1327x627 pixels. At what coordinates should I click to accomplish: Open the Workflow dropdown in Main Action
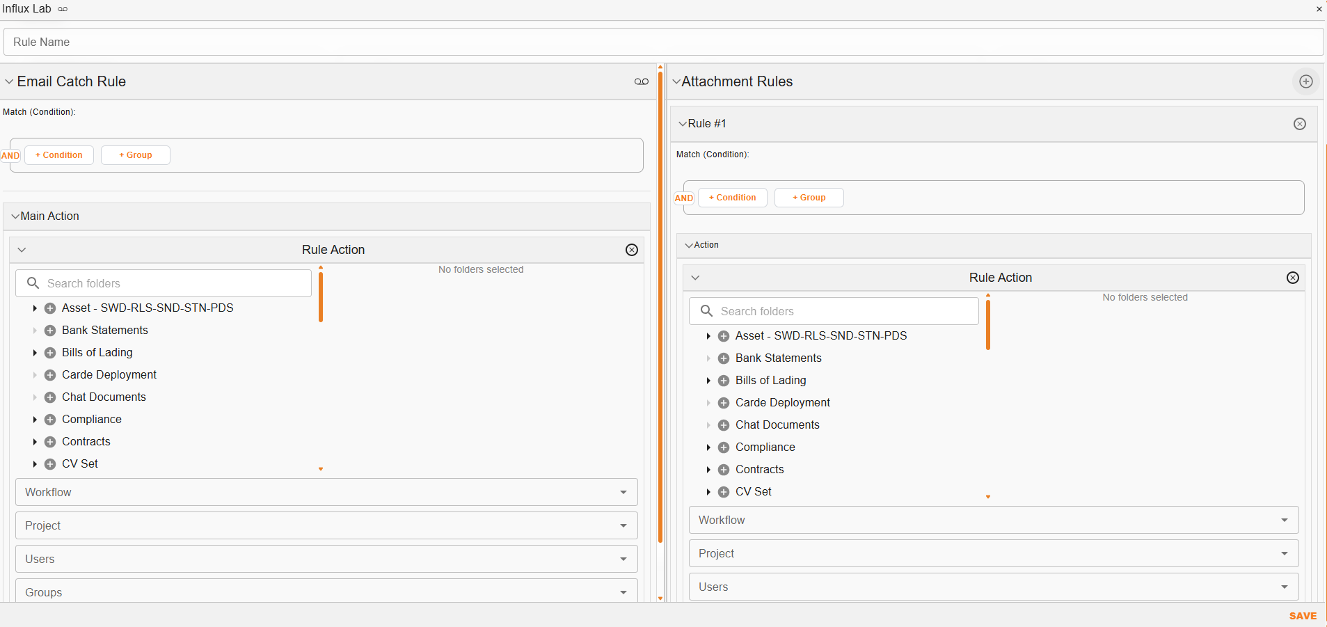(x=623, y=492)
